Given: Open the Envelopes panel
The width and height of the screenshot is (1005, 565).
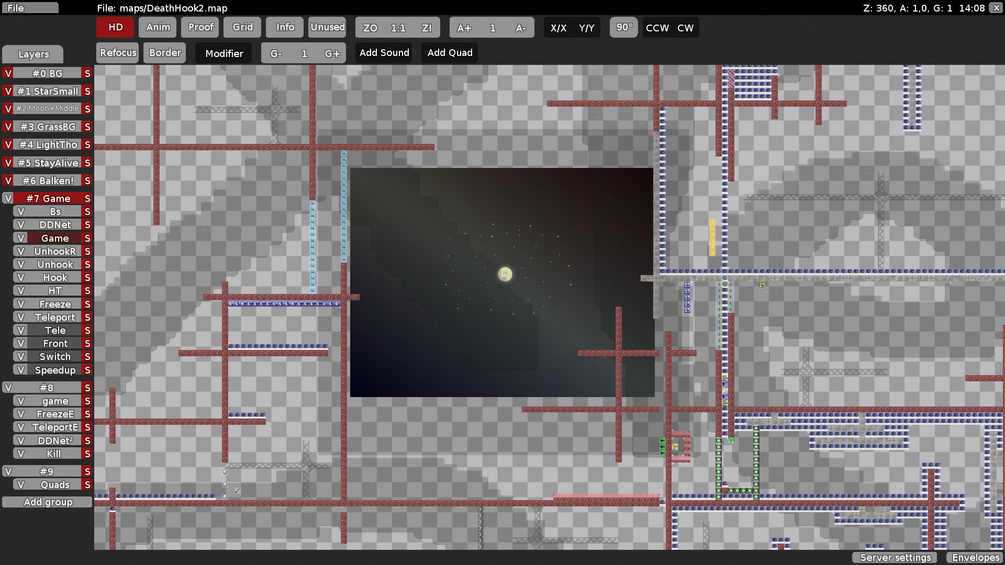Looking at the screenshot, I should click(975, 558).
